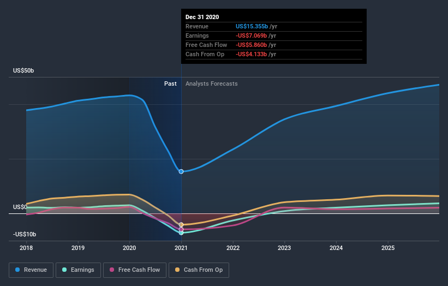Viewport: 448px width, 286px height.
Task: Select the Revenue data point at 2021
Action: tap(181, 171)
